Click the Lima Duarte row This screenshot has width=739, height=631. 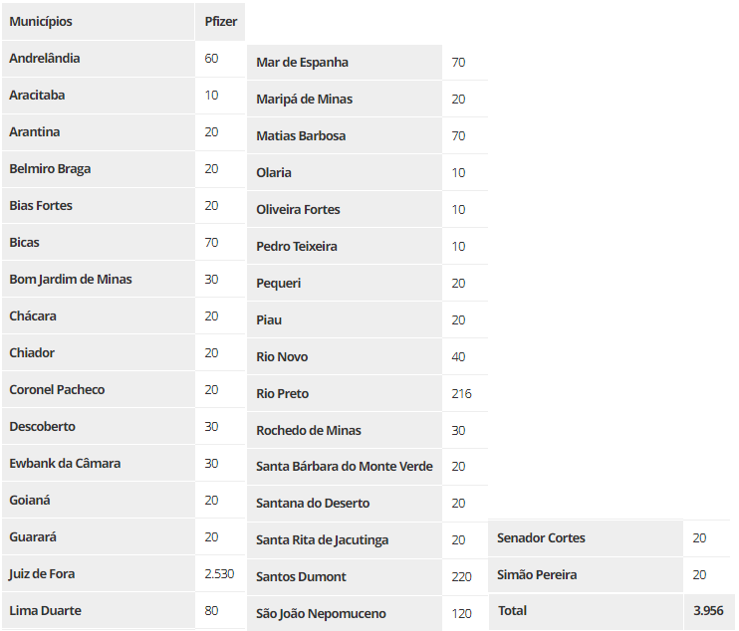[123, 610]
